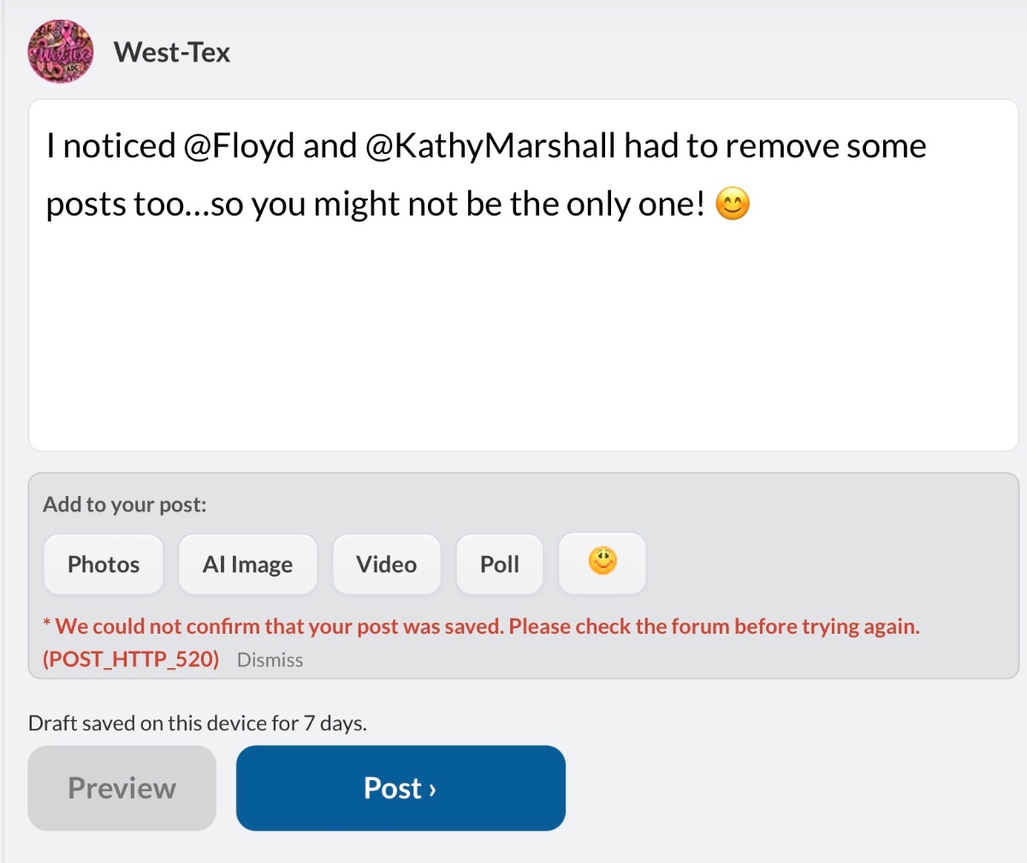Click the chevron arrow on the Post button

tap(432, 789)
